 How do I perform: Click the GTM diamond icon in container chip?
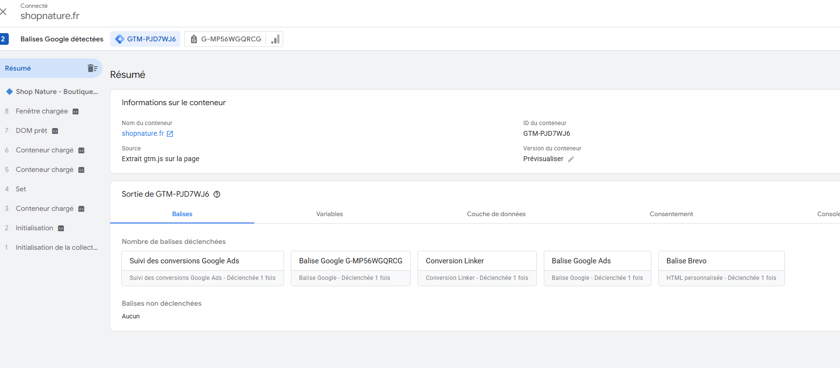tap(119, 39)
